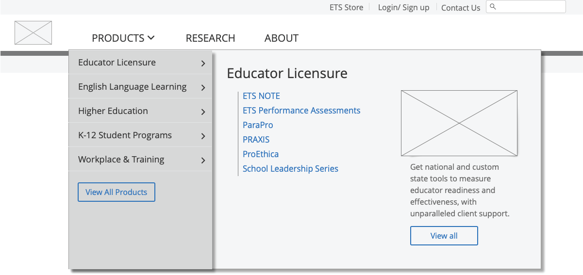Click the search magnifier icon
The width and height of the screenshot is (583, 275).
493,7
